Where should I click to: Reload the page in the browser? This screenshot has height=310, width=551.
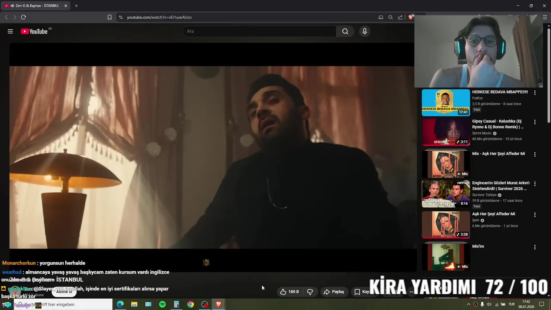click(x=23, y=17)
